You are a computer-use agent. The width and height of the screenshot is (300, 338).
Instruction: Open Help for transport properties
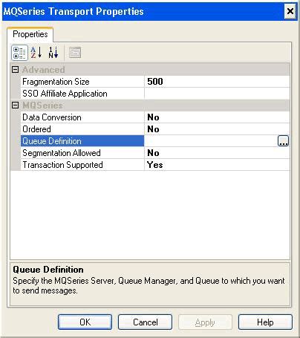(x=265, y=322)
